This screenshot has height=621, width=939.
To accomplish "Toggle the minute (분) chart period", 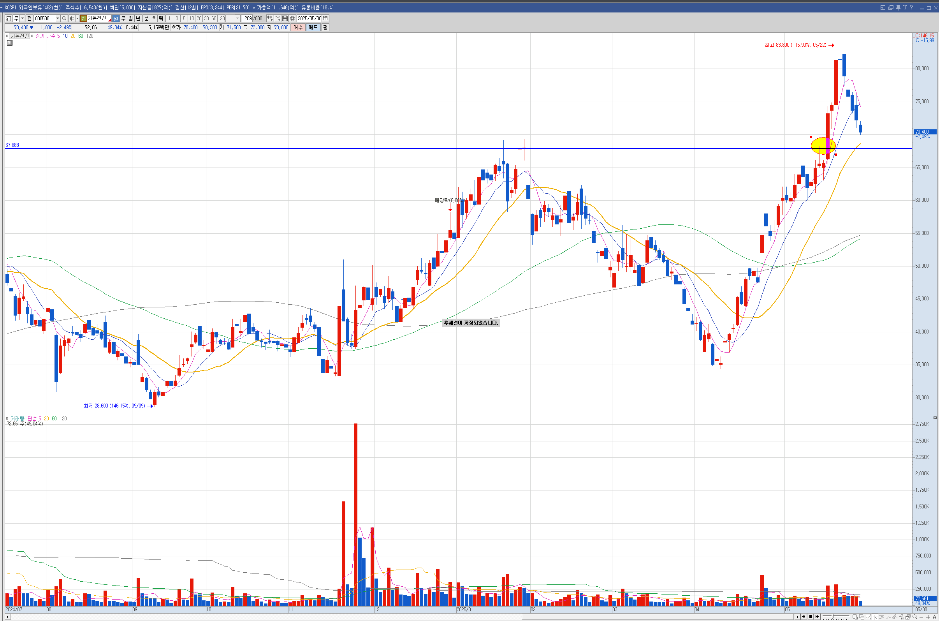I will click(x=146, y=18).
